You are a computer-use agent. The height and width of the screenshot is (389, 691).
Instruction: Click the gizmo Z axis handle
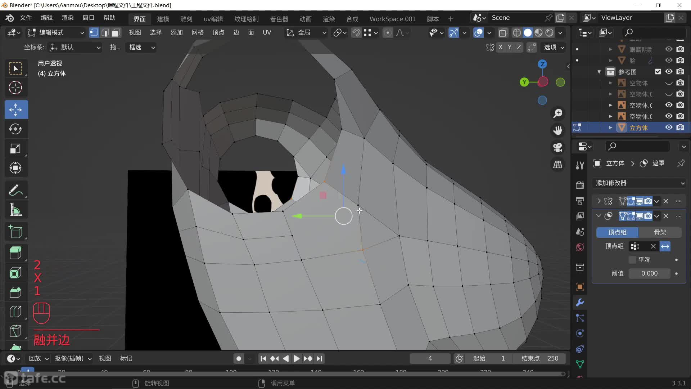(542, 64)
